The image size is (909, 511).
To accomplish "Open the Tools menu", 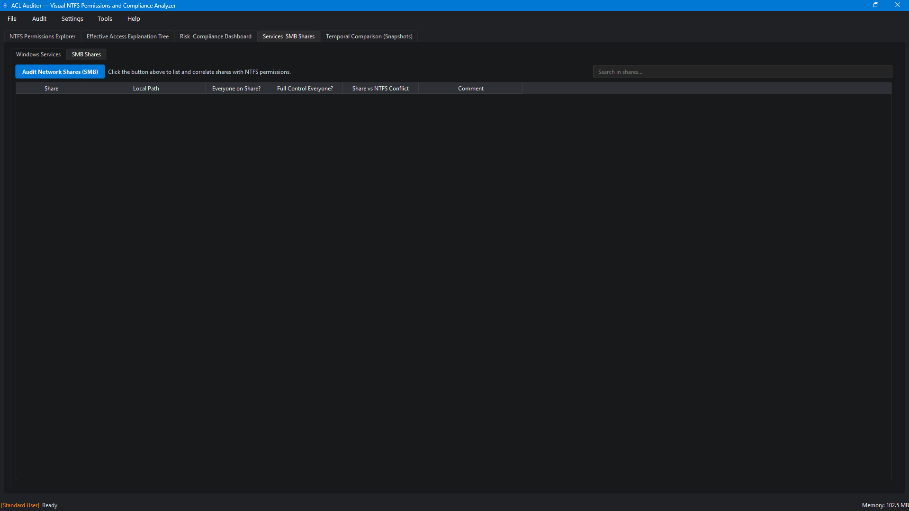I will pos(105,19).
